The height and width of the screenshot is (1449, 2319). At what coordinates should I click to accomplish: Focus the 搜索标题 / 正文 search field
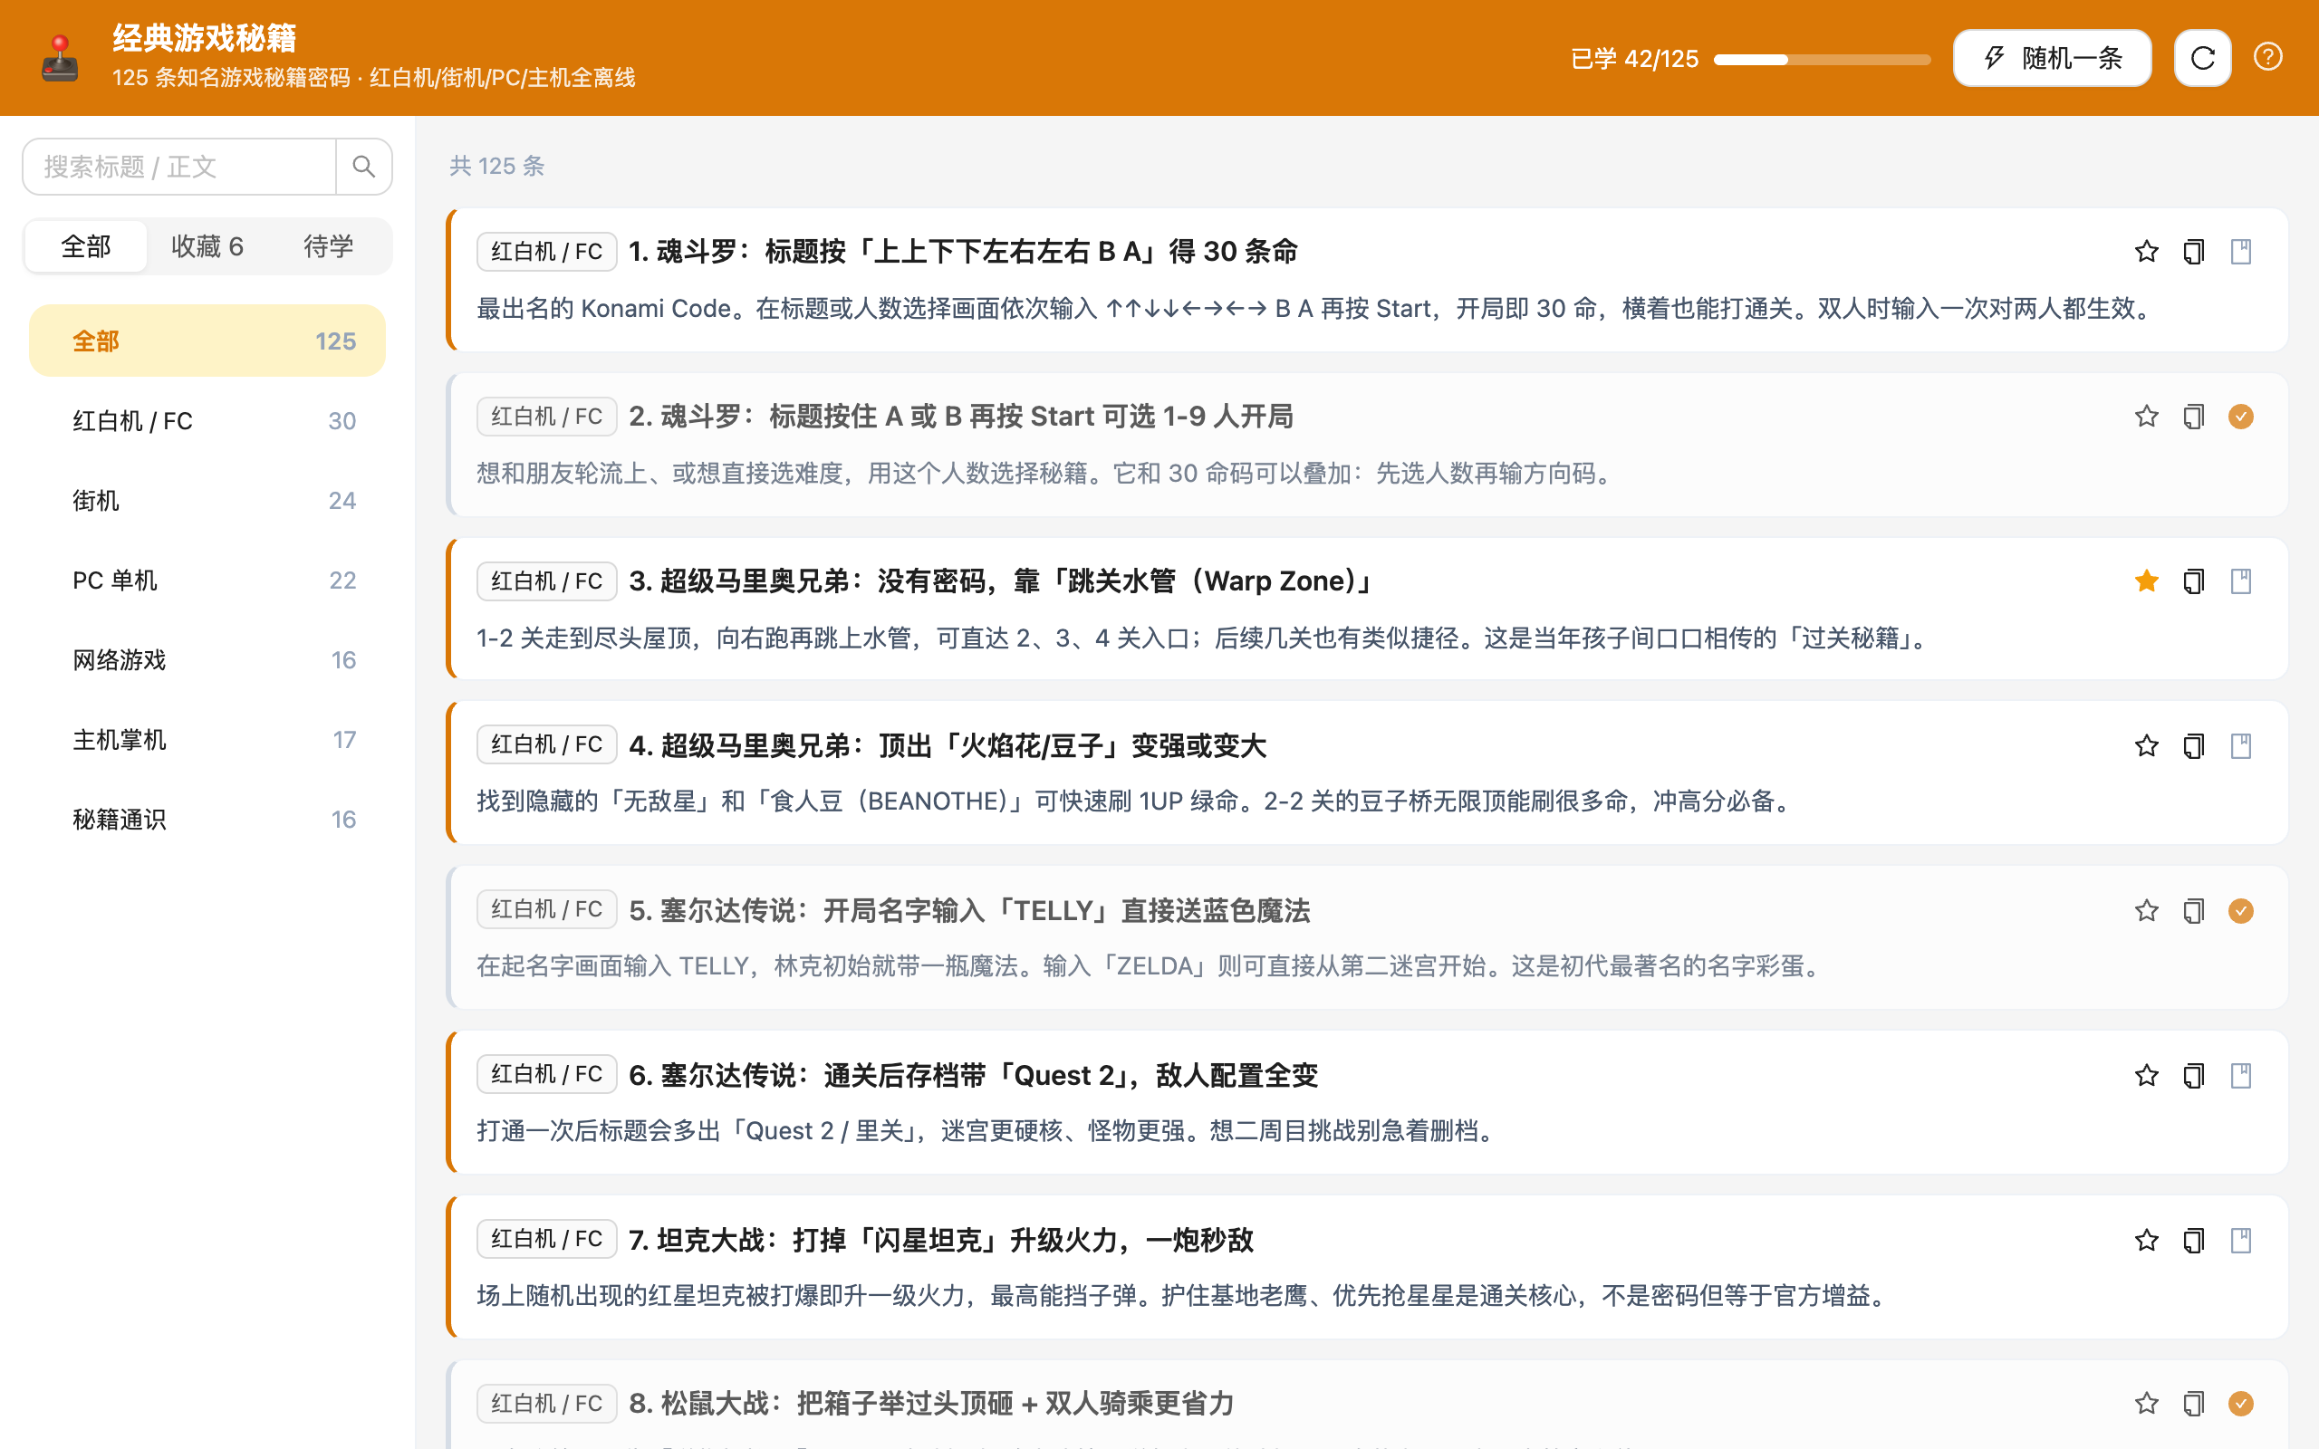[x=179, y=167]
